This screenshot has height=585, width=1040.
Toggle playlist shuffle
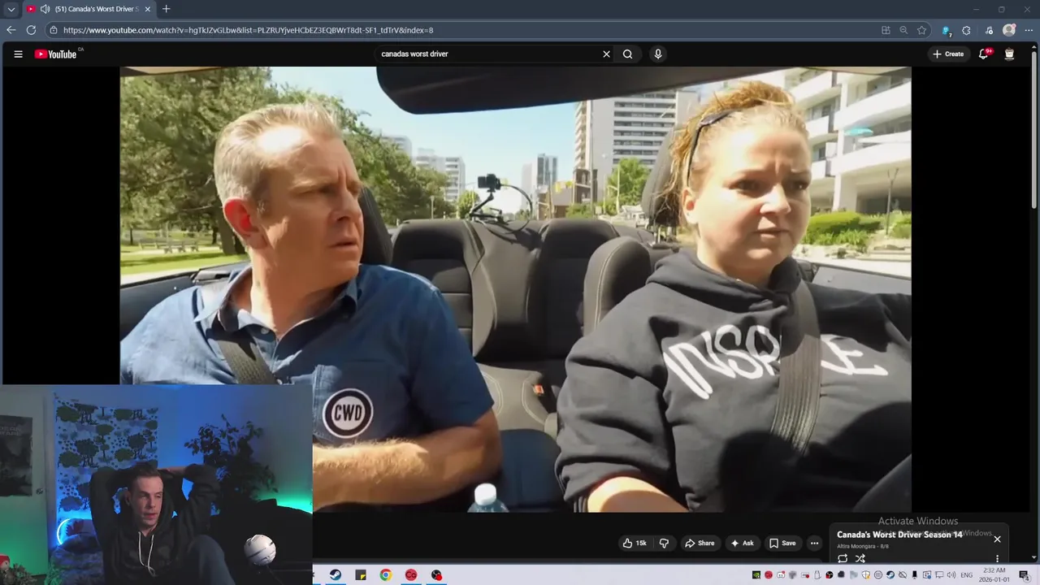point(860,558)
